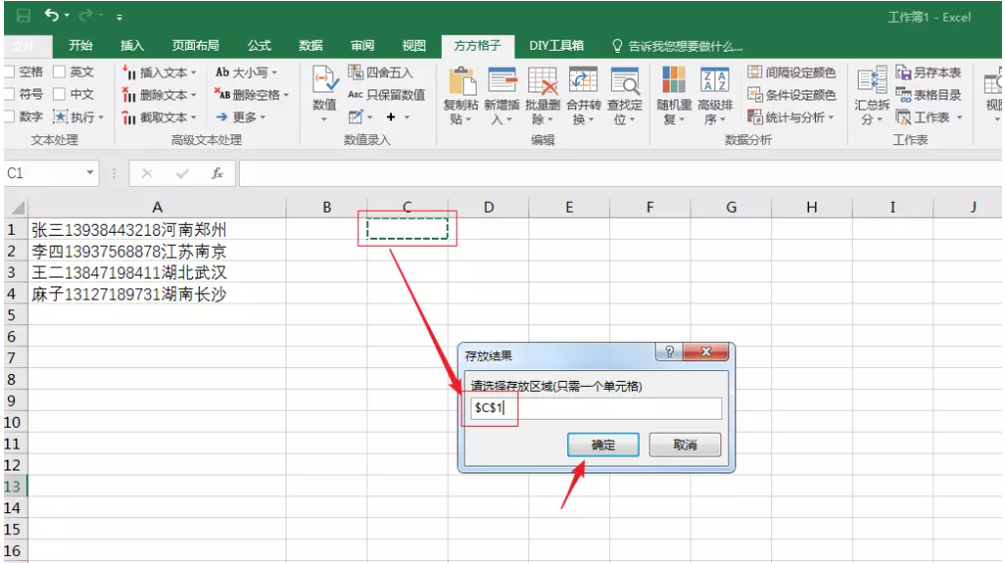Click the 间隔设定颜色 tool
Screen dimensions: 1005x563
point(792,73)
